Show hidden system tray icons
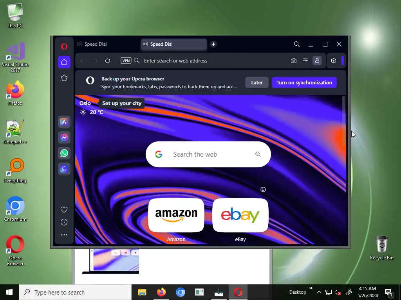Screen dimensions: 401x300 pos(319,292)
